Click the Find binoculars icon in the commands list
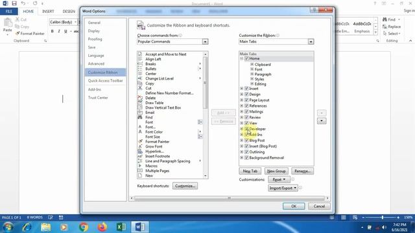 pyautogui.click(x=140, y=117)
